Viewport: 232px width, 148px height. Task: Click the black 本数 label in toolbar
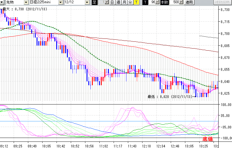coord(164,2)
